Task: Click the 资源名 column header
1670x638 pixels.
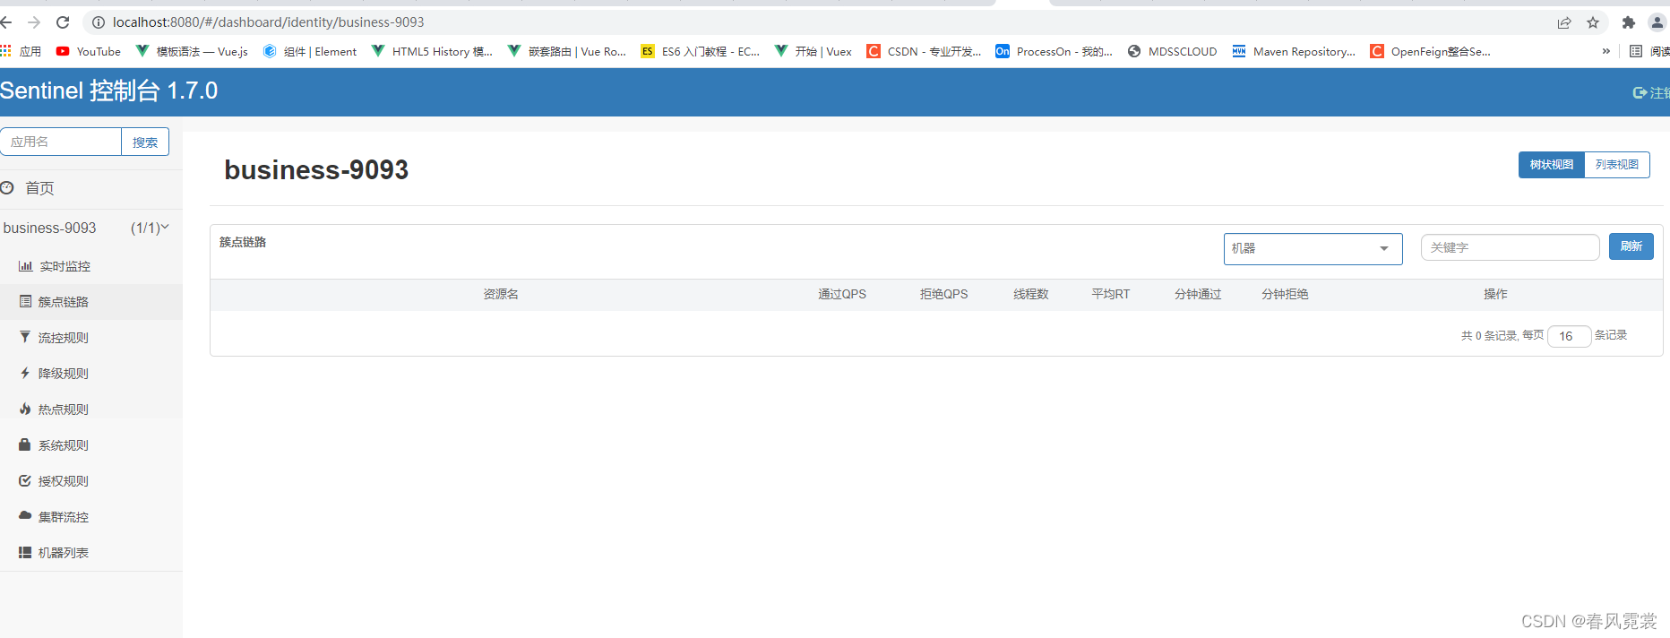Action: pos(501,294)
